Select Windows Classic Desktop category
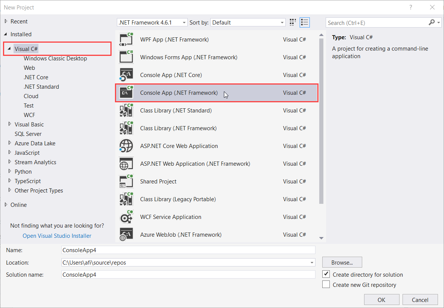 point(55,59)
